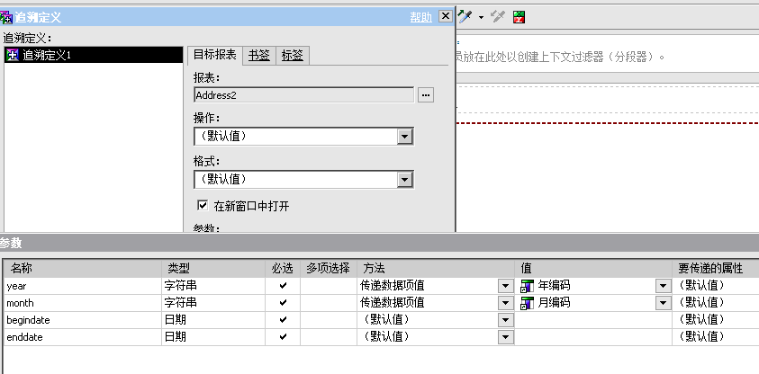Click the (默认值) attribute cell for year

716,286
